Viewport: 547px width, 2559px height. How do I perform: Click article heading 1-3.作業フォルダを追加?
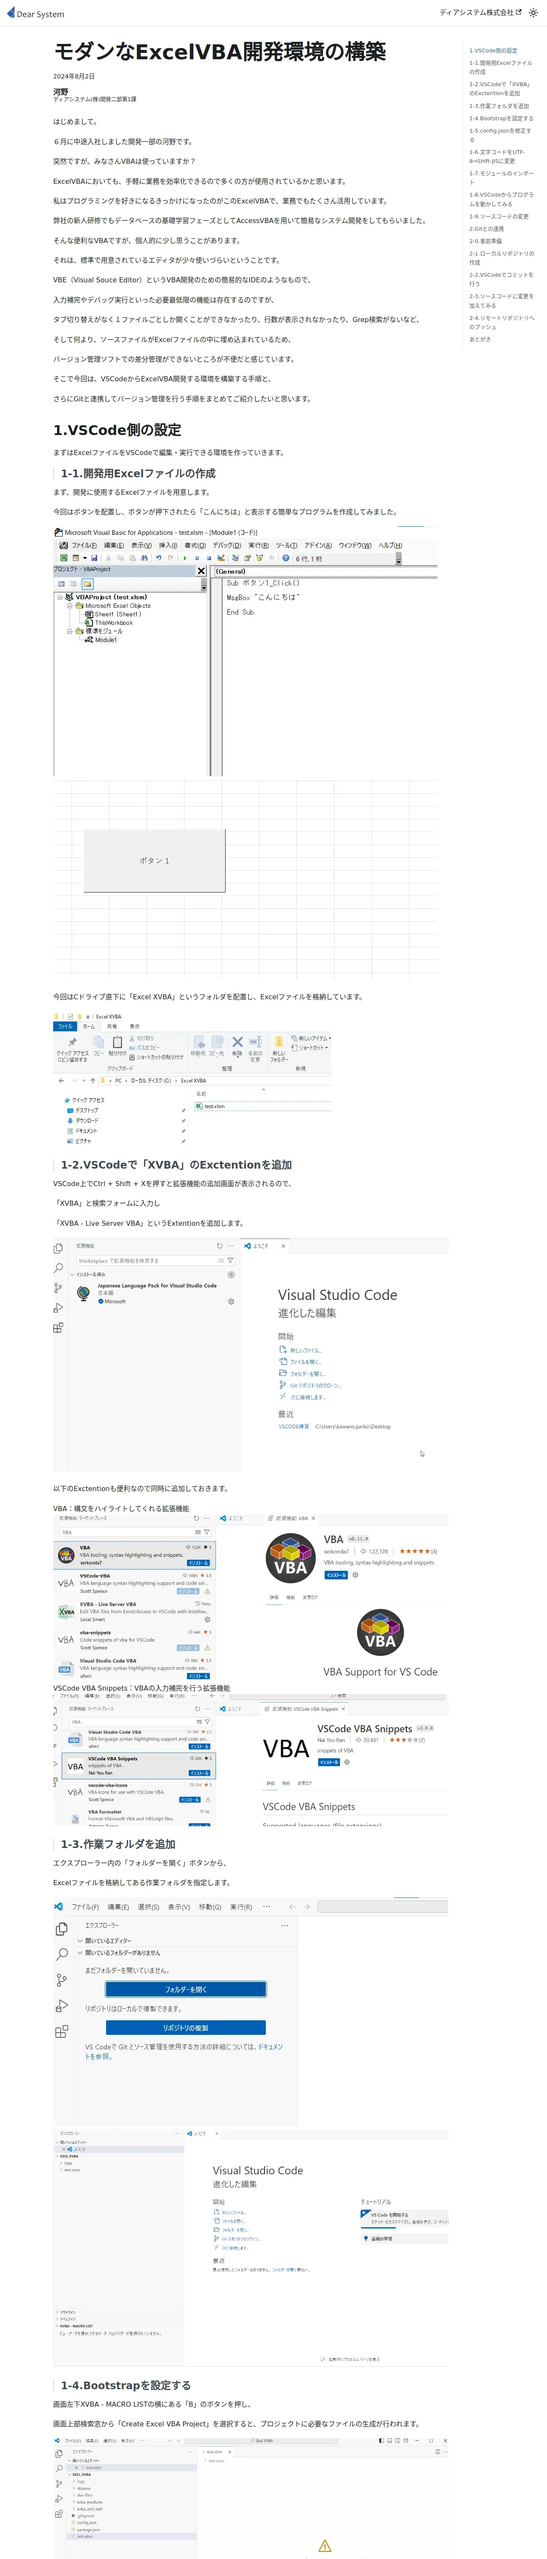pos(117,1844)
